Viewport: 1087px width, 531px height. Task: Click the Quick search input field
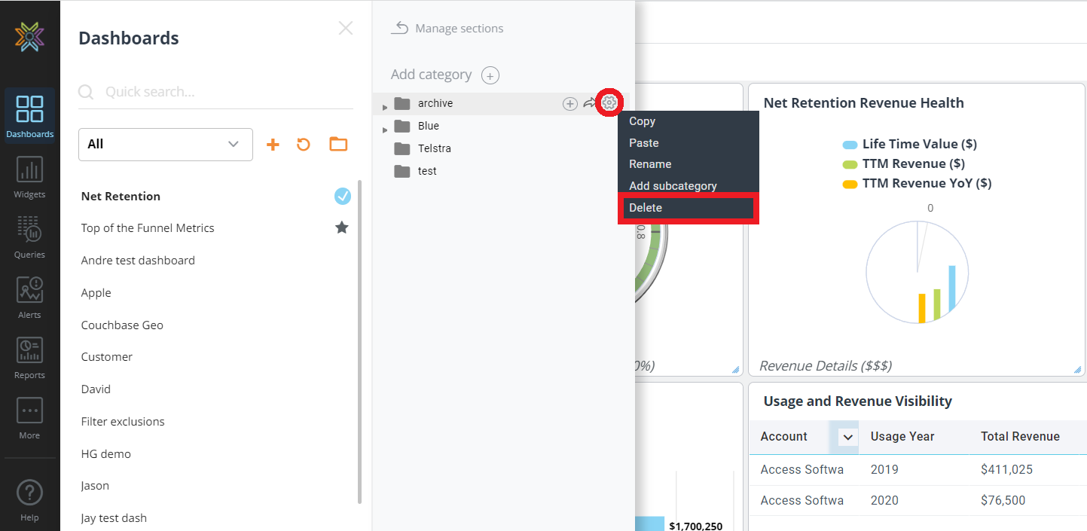click(x=226, y=92)
